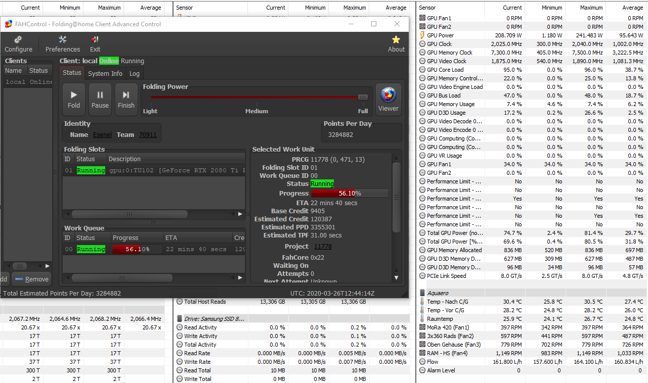Screen dimensions: 648x383
Task: Click Selected Work Unit progress bar 56.10%
Action: [x=350, y=194]
